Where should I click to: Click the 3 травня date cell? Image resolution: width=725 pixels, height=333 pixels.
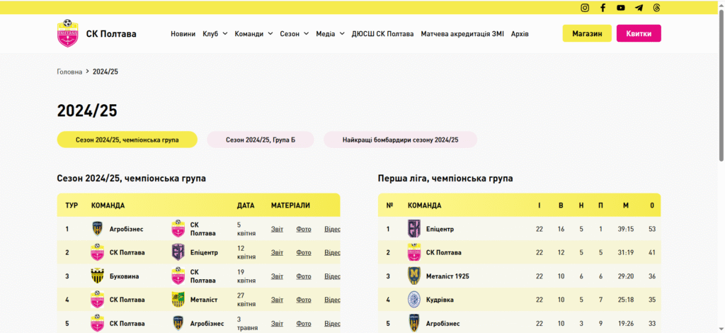[246, 323]
